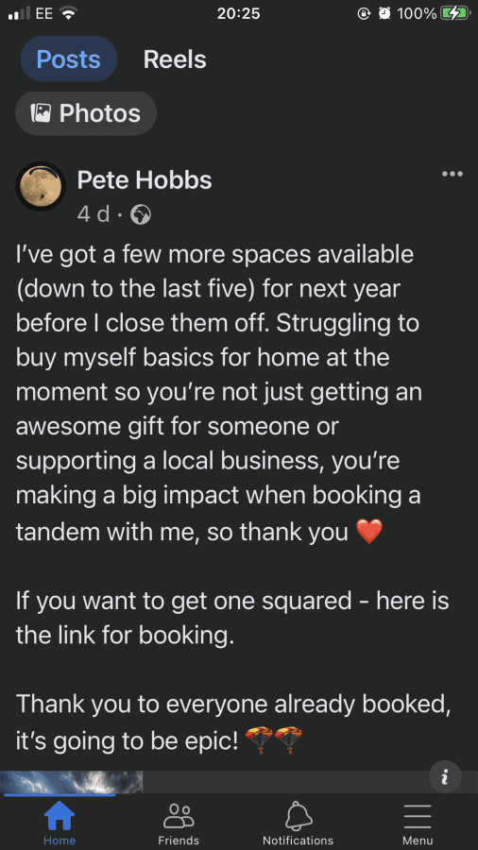The height and width of the screenshot is (850, 478).
Task: Open post options three-dot menu
Action: [452, 174]
